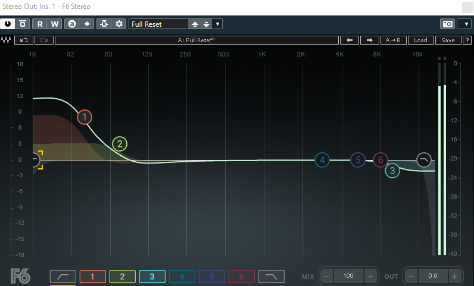
Task: Enable Read automation (R) button
Action: 40,24
